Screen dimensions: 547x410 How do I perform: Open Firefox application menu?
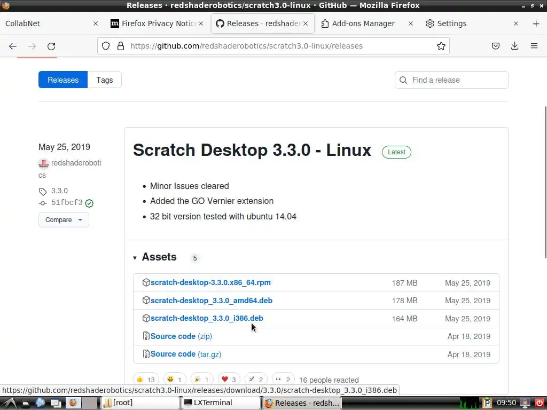coord(534,46)
